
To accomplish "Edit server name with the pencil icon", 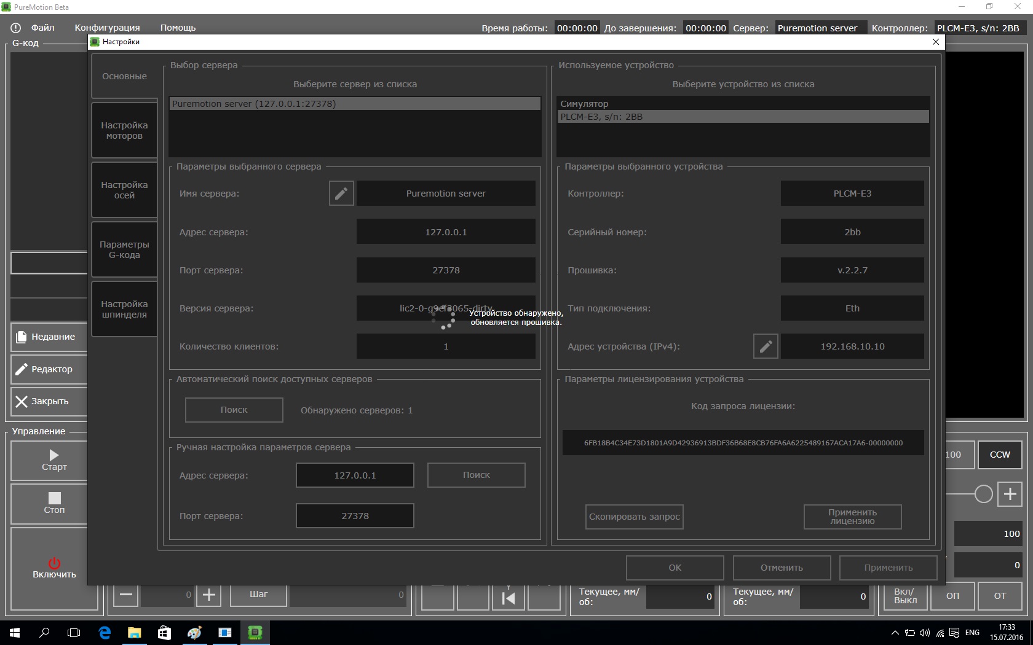I will (341, 193).
